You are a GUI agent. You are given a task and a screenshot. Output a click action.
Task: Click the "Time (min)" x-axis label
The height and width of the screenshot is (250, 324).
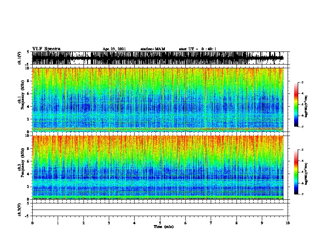coord(164,227)
